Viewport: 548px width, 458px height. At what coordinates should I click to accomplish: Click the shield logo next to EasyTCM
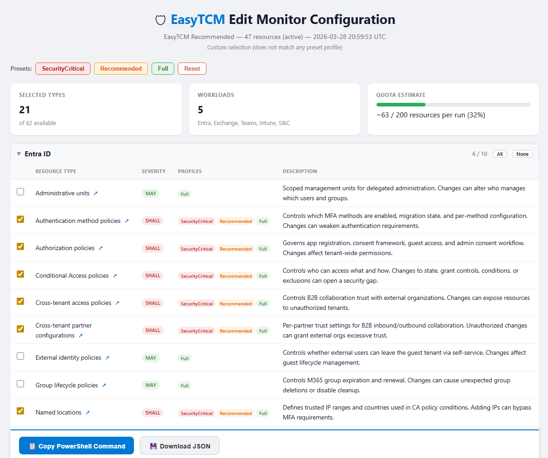pos(161,20)
